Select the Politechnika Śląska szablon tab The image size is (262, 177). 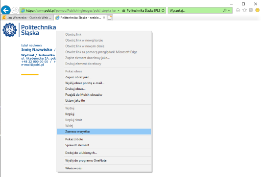[x=80, y=18]
